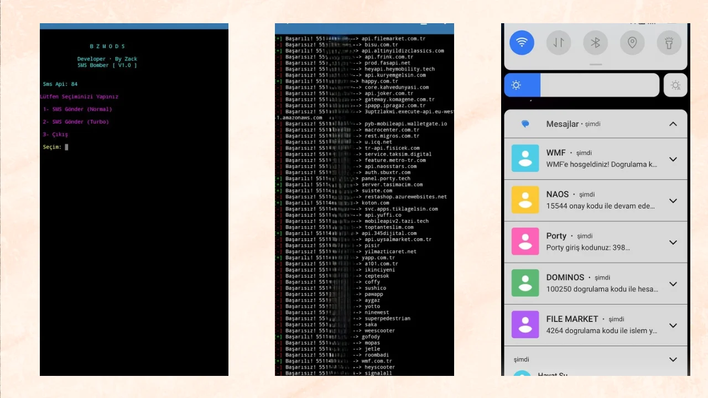Image resolution: width=708 pixels, height=398 pixels.
Task: Click the pyb-mobileapi.walletgate.io log line
Action: tap(361, 124)
